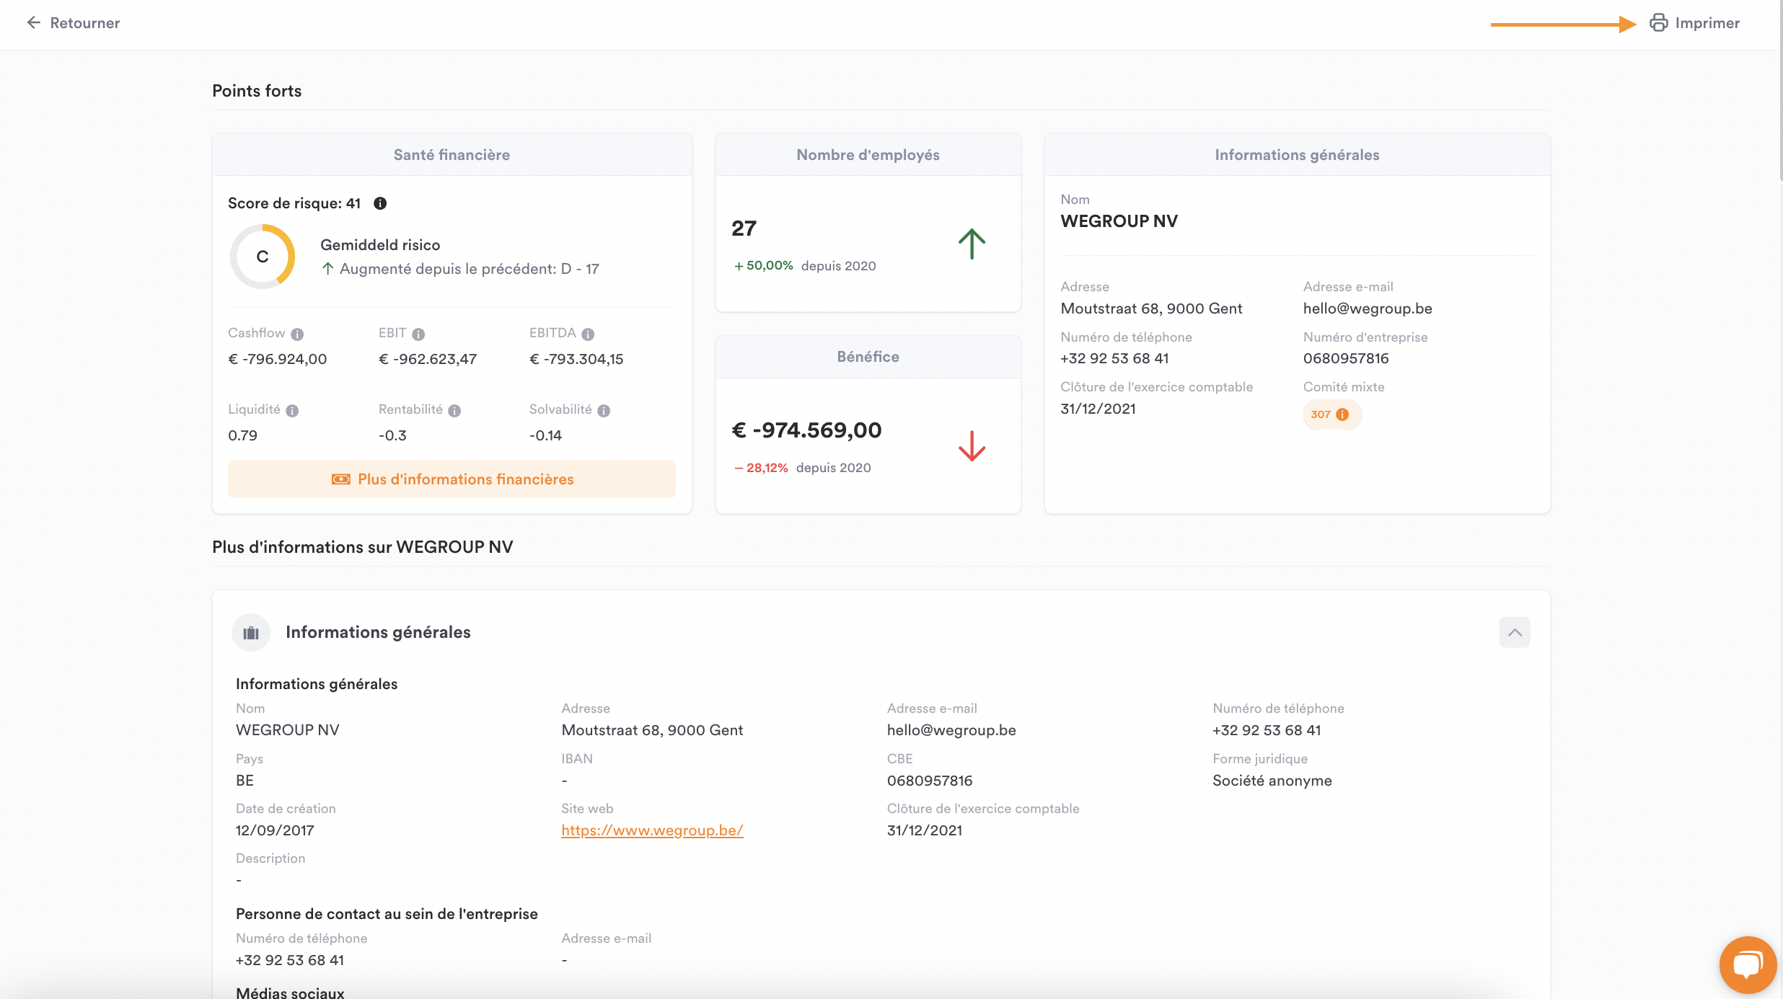The image size is (1783, 999).
Task: Open the https://www.wegroup.be/ link
Action: [652, 830]
